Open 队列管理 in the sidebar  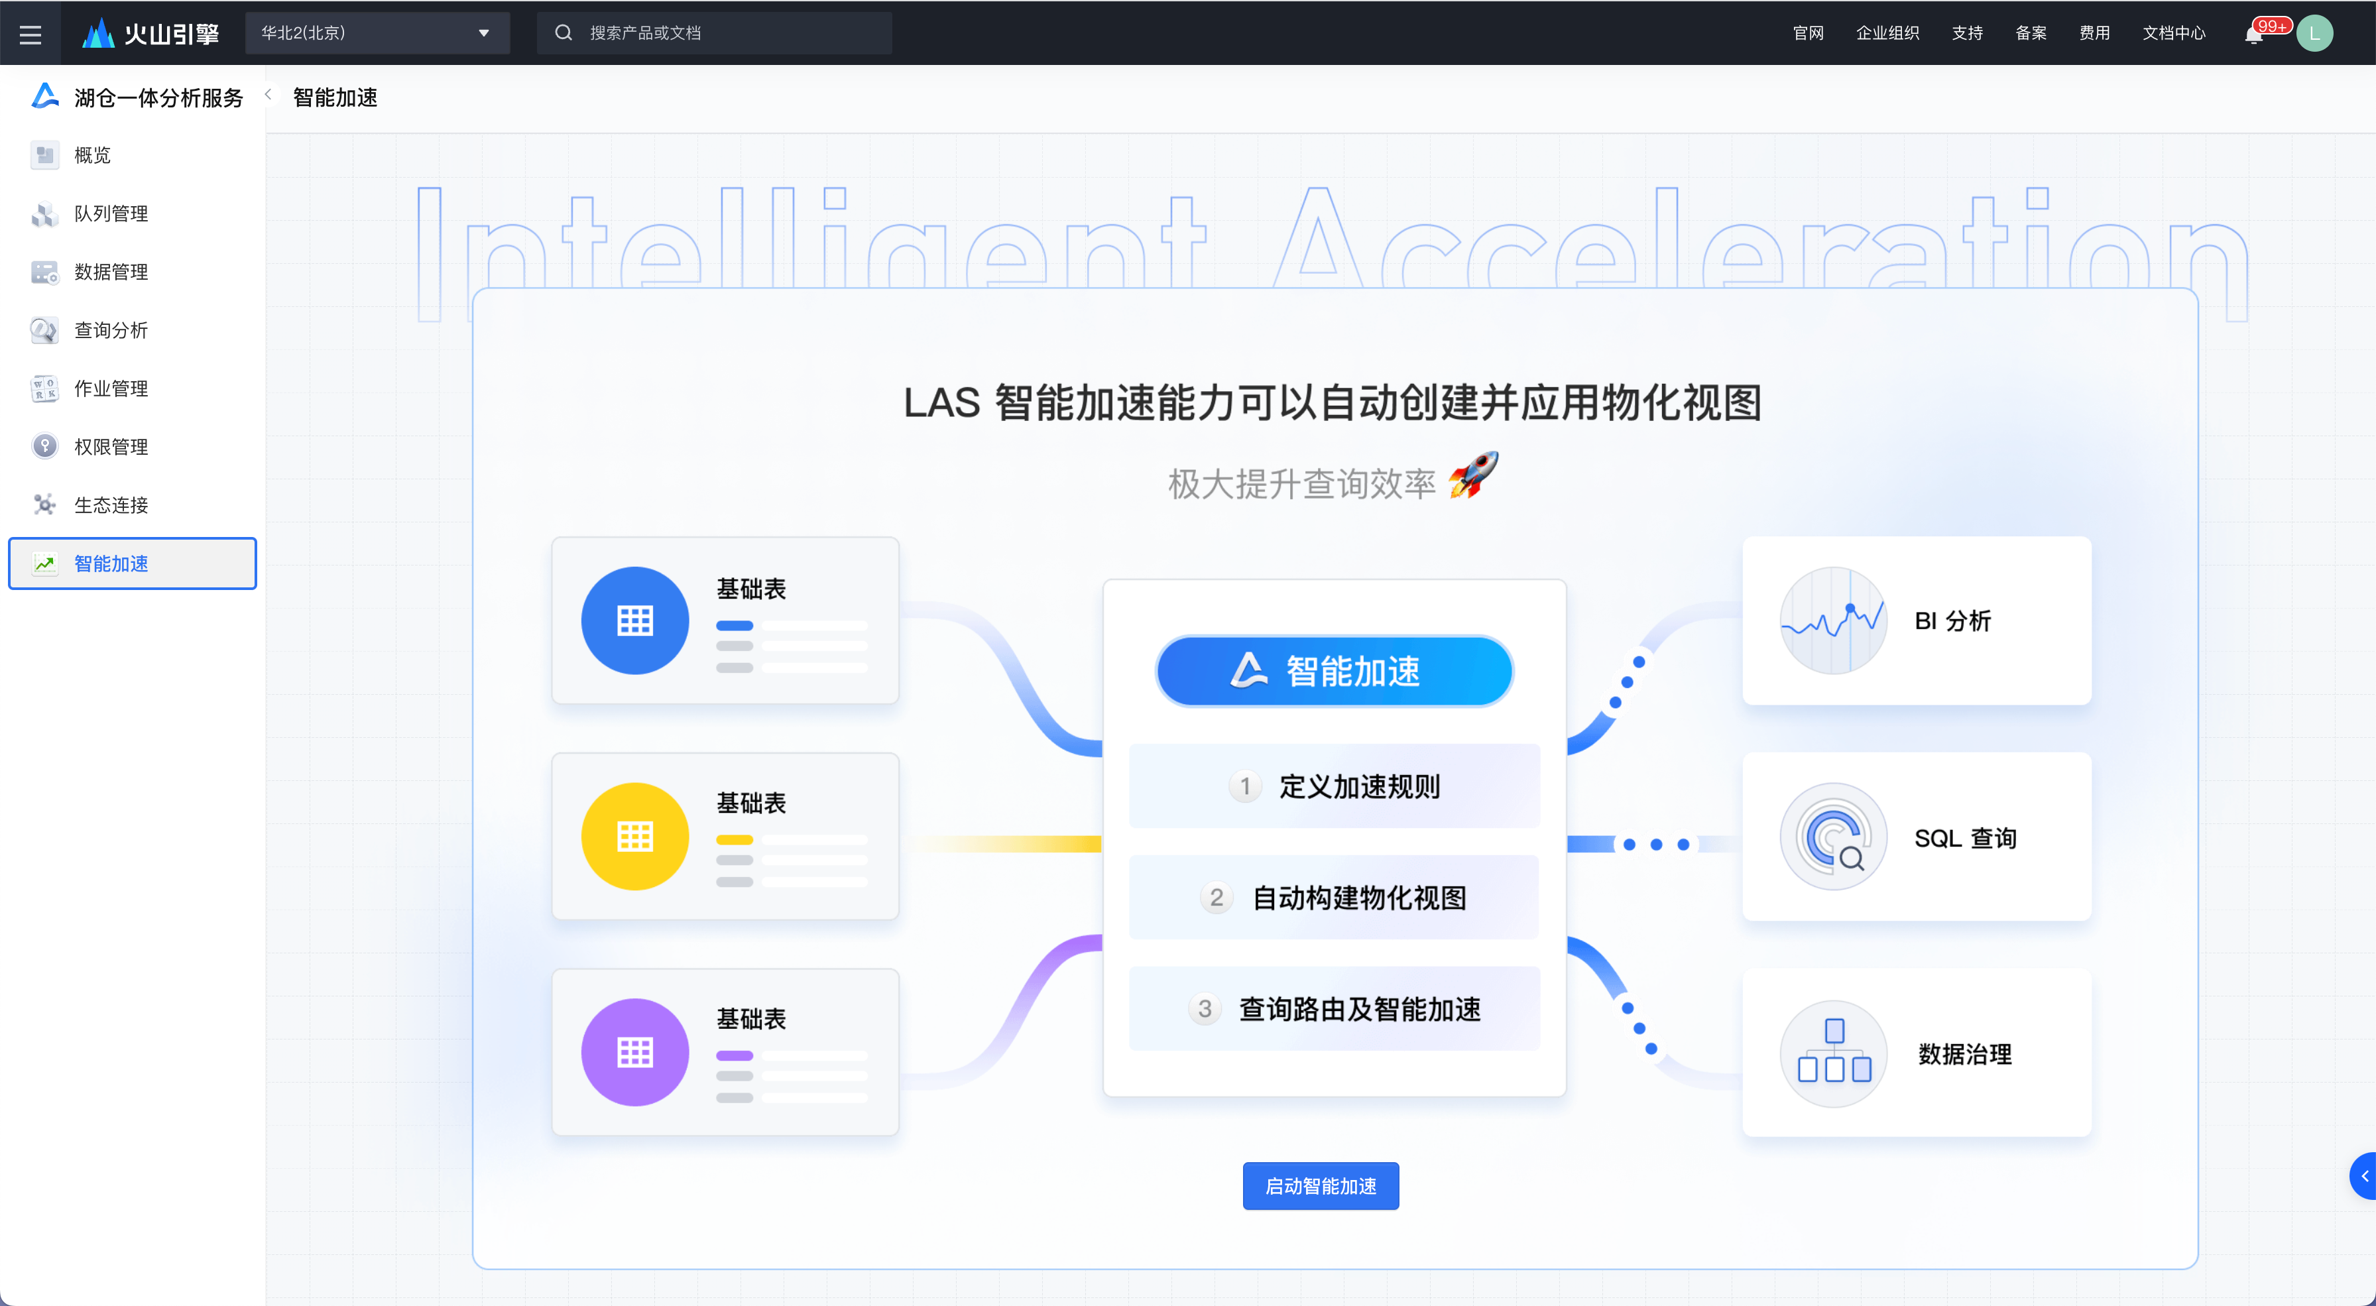[133, 213]
